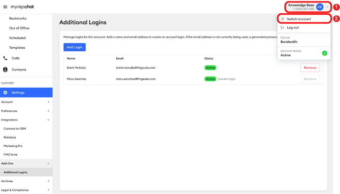The width and height of the screenshot is (340, 194).
Task: Click the Email column header
Action: coord(120,58)
